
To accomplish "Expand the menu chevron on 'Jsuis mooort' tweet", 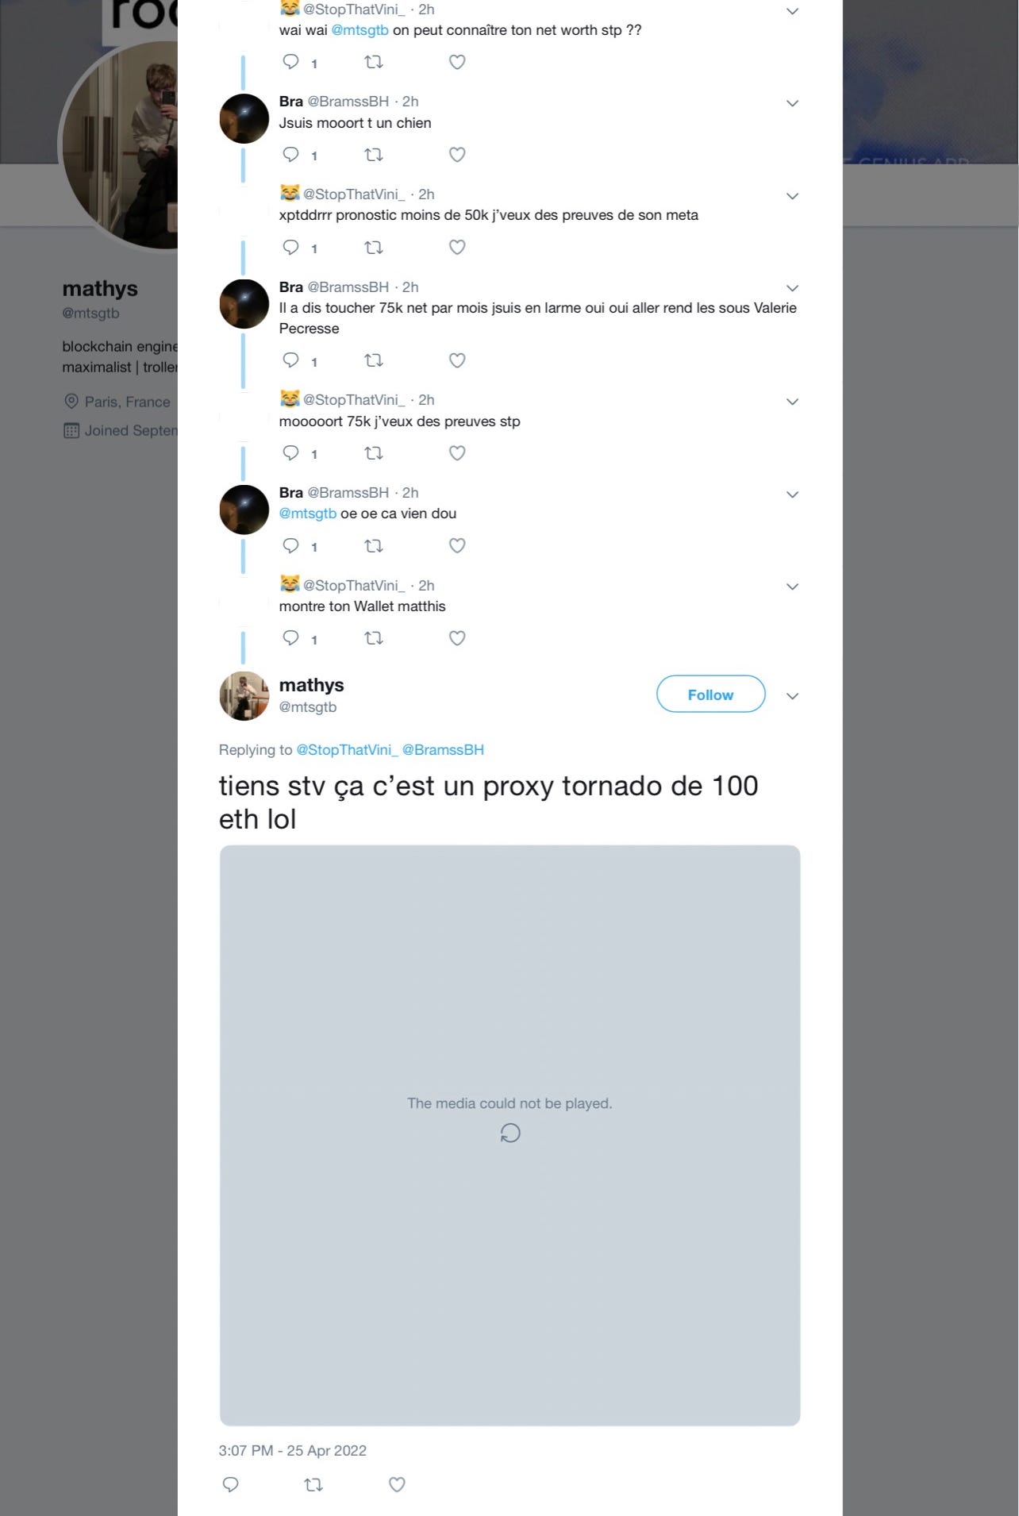I will [x=792, y=103].
